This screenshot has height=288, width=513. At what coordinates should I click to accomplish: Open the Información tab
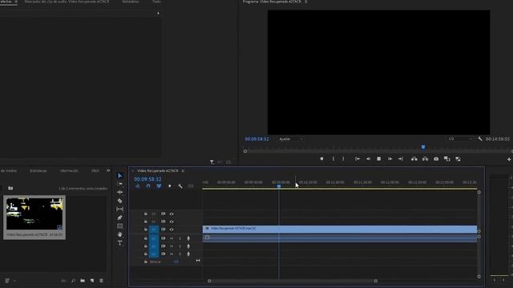(x=69, y=170)
